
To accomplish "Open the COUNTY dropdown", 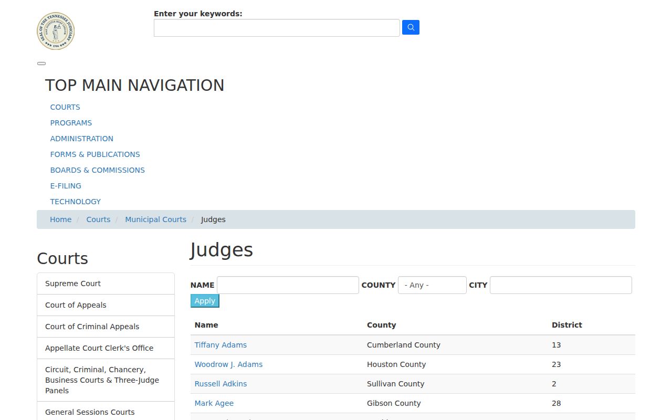I will pos(432,285).
